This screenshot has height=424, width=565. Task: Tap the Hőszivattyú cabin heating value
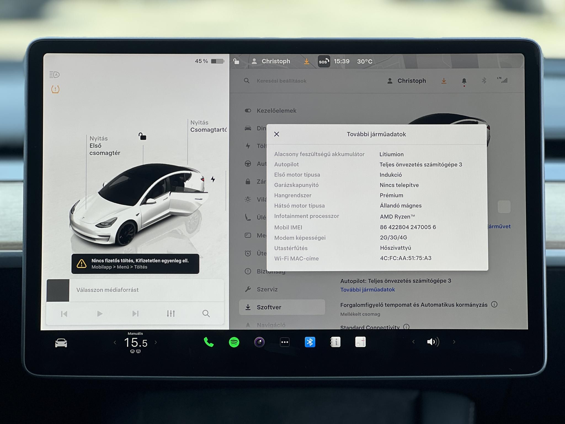point(395,248)
